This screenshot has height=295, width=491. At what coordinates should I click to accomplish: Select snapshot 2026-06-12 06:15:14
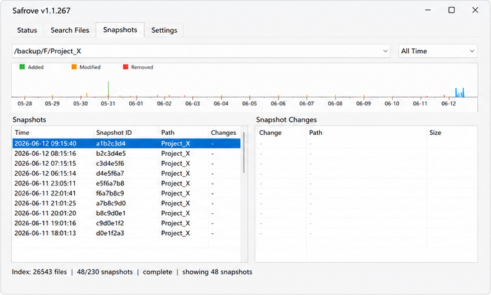coord(127,174)
